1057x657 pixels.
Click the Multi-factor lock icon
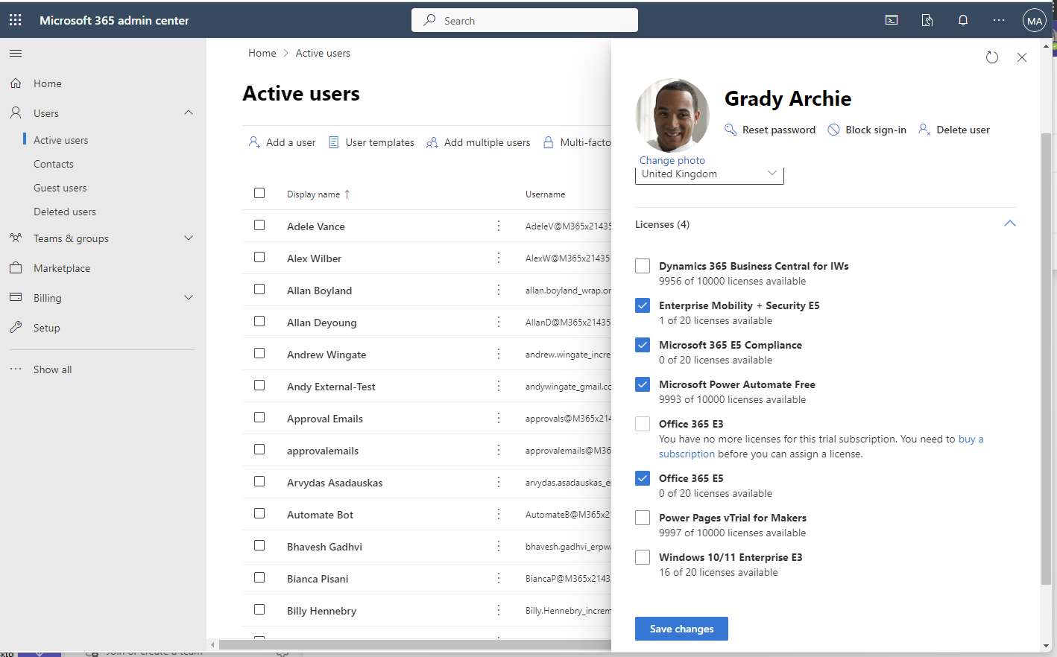click(x=549, y=142)
